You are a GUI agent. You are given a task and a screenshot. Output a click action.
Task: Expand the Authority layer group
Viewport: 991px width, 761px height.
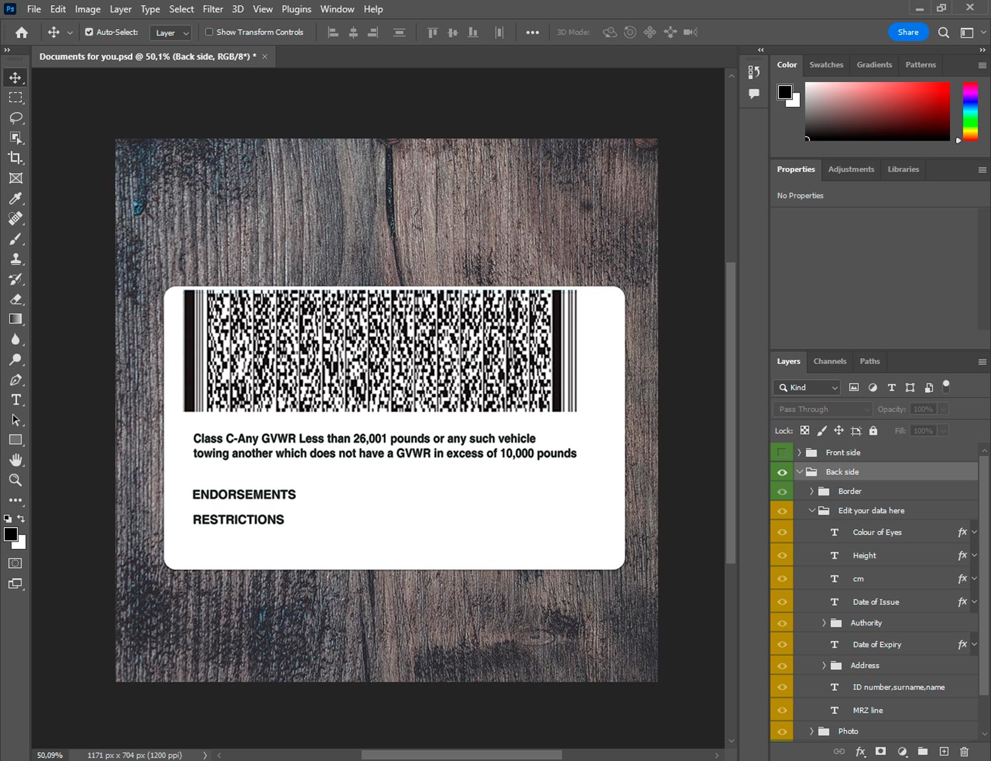click(824, 623)
